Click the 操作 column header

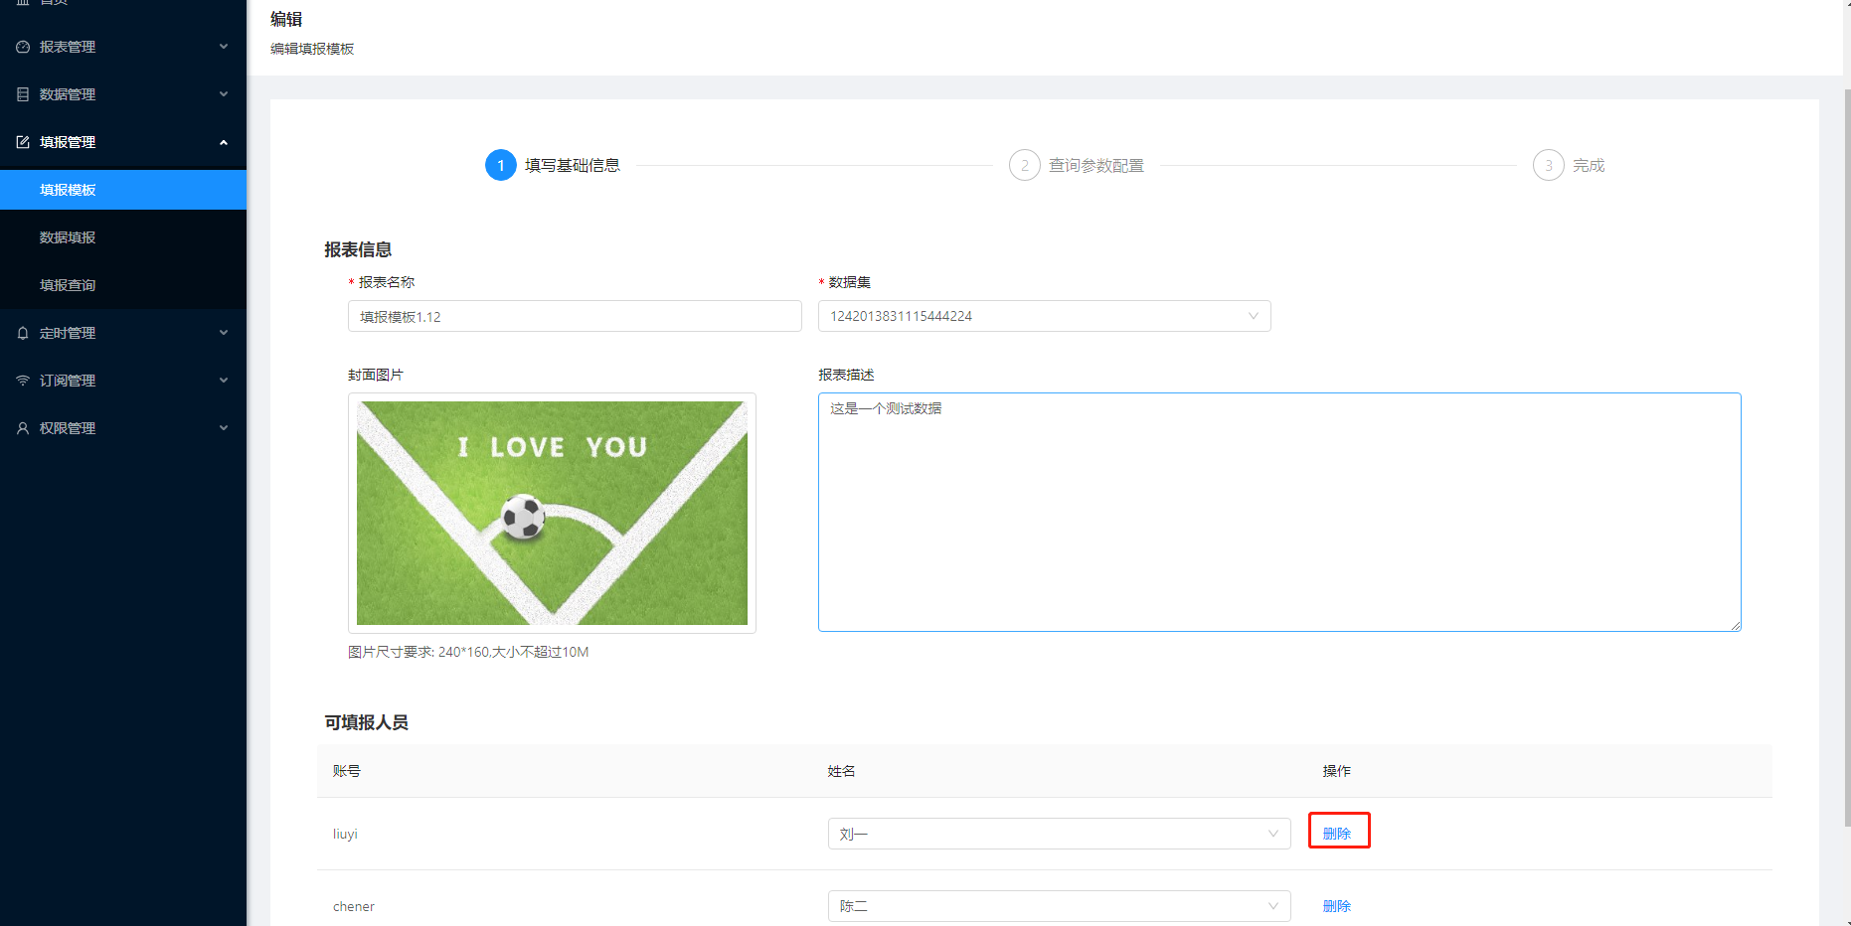[x=1337, y=771]
